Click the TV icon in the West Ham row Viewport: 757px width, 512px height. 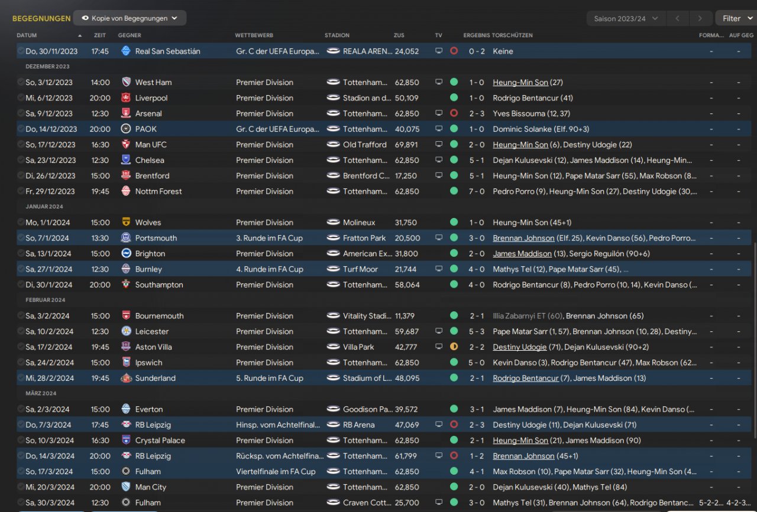point(439,83)
